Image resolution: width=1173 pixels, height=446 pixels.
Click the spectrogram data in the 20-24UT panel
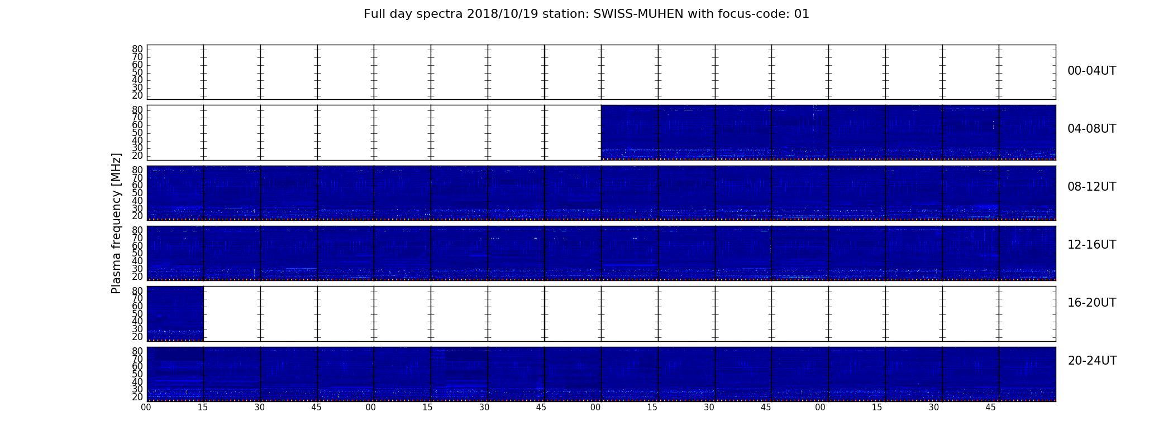tap(601, 374)
